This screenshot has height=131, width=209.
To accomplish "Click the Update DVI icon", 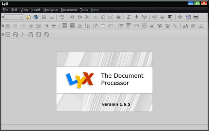I will [15, 34].
